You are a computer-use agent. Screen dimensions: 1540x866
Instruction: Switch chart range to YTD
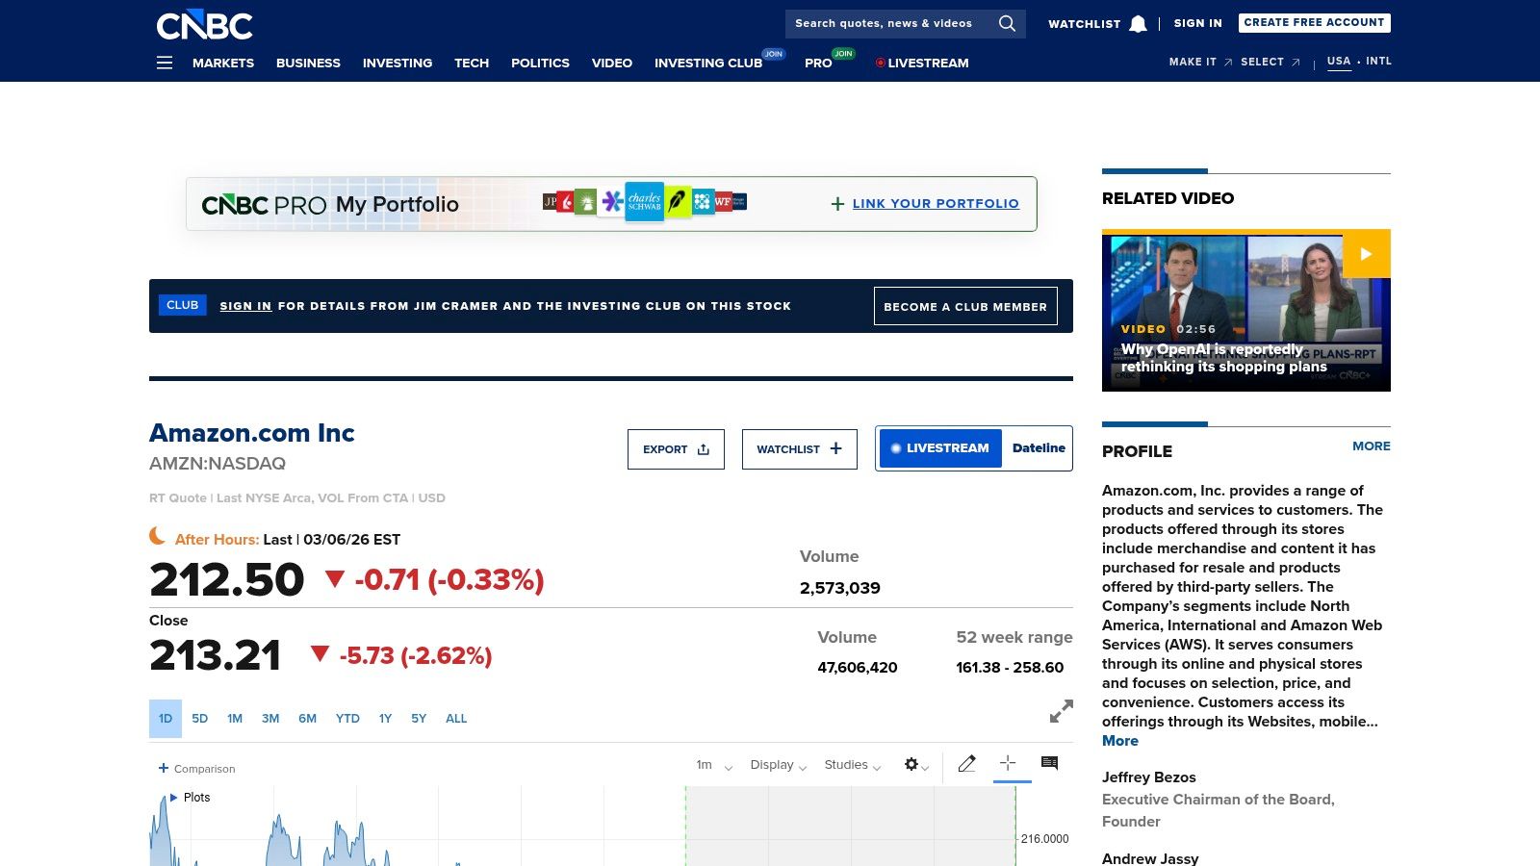tap(348, 719)
